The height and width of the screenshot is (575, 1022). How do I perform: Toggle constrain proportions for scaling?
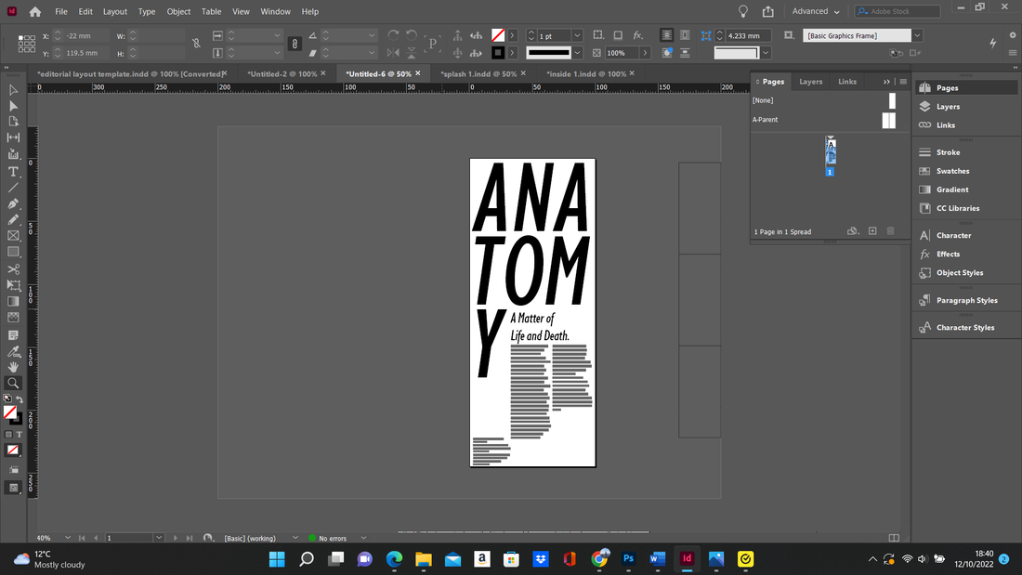295,44
